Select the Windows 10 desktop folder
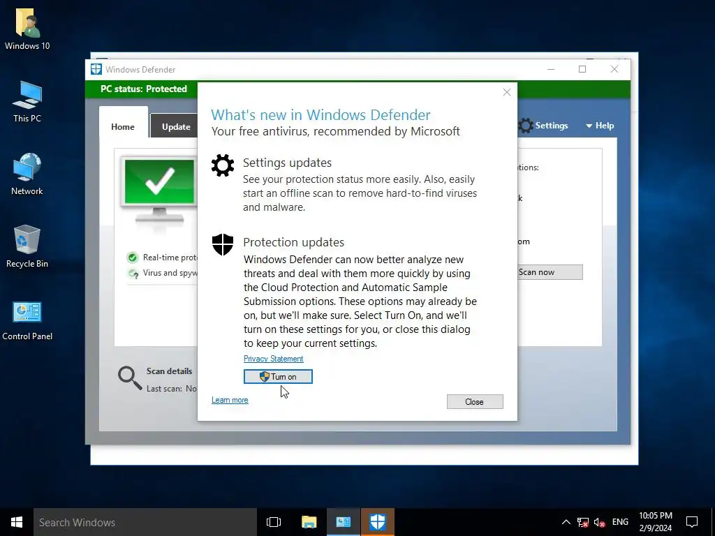This screenshot has width=715, height=536. pos(27,29)
